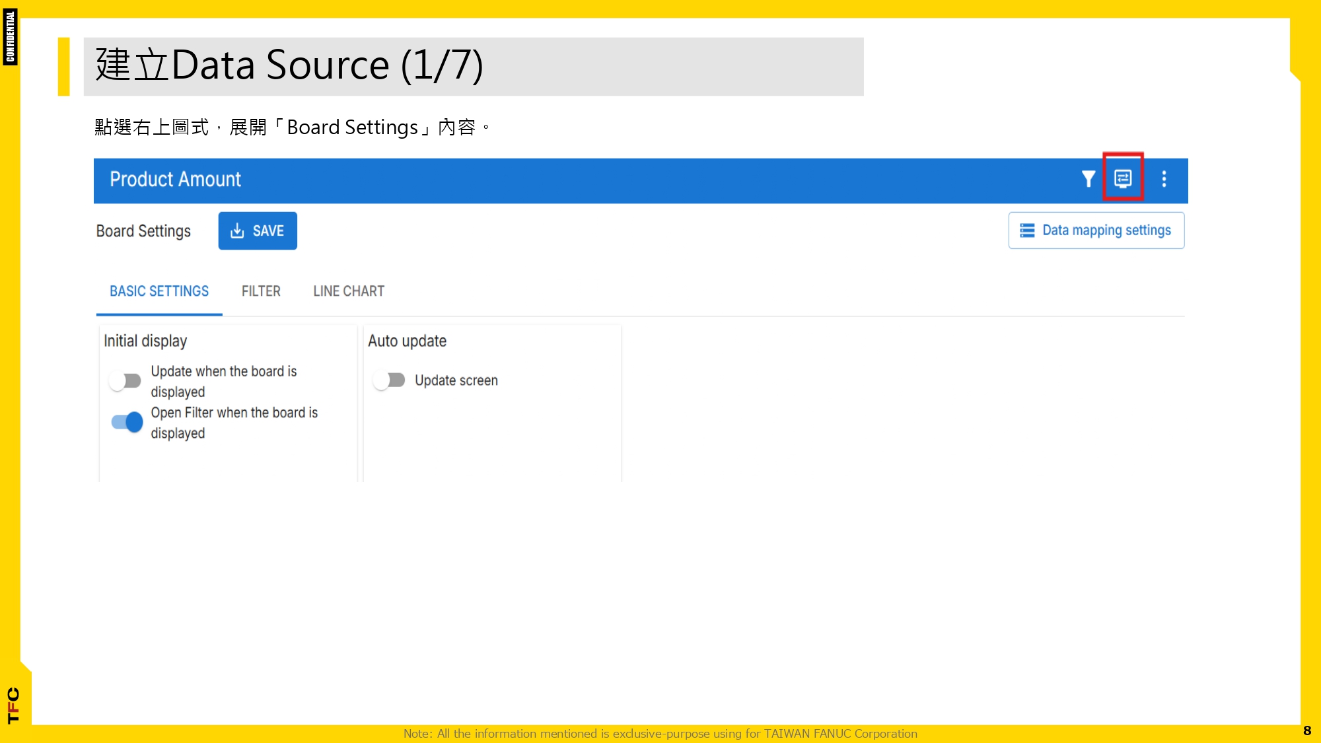Open the three-dot more options menu

pyautogui.click(x=1164, y=179)
